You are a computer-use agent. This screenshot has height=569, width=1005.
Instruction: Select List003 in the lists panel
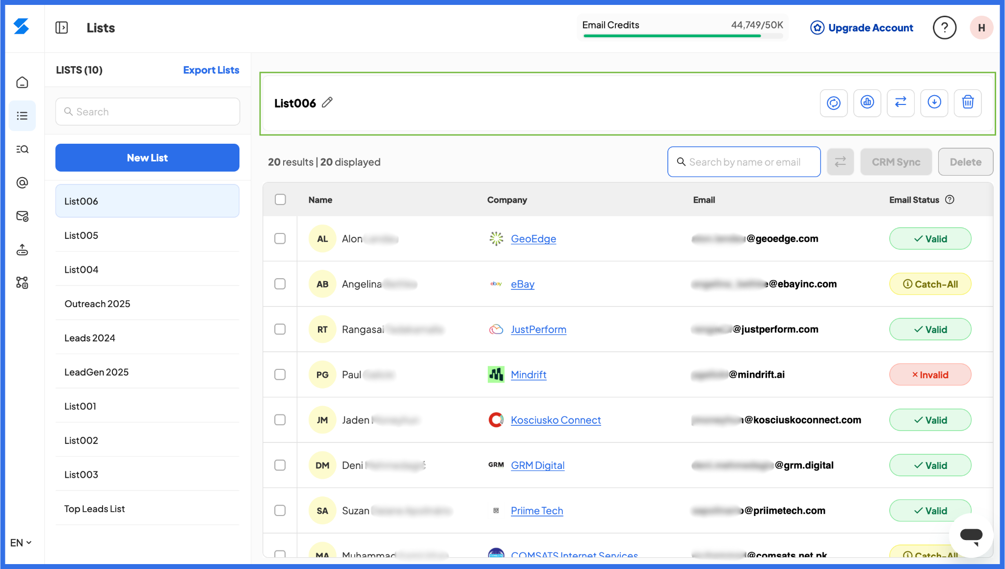click(147, 474)
